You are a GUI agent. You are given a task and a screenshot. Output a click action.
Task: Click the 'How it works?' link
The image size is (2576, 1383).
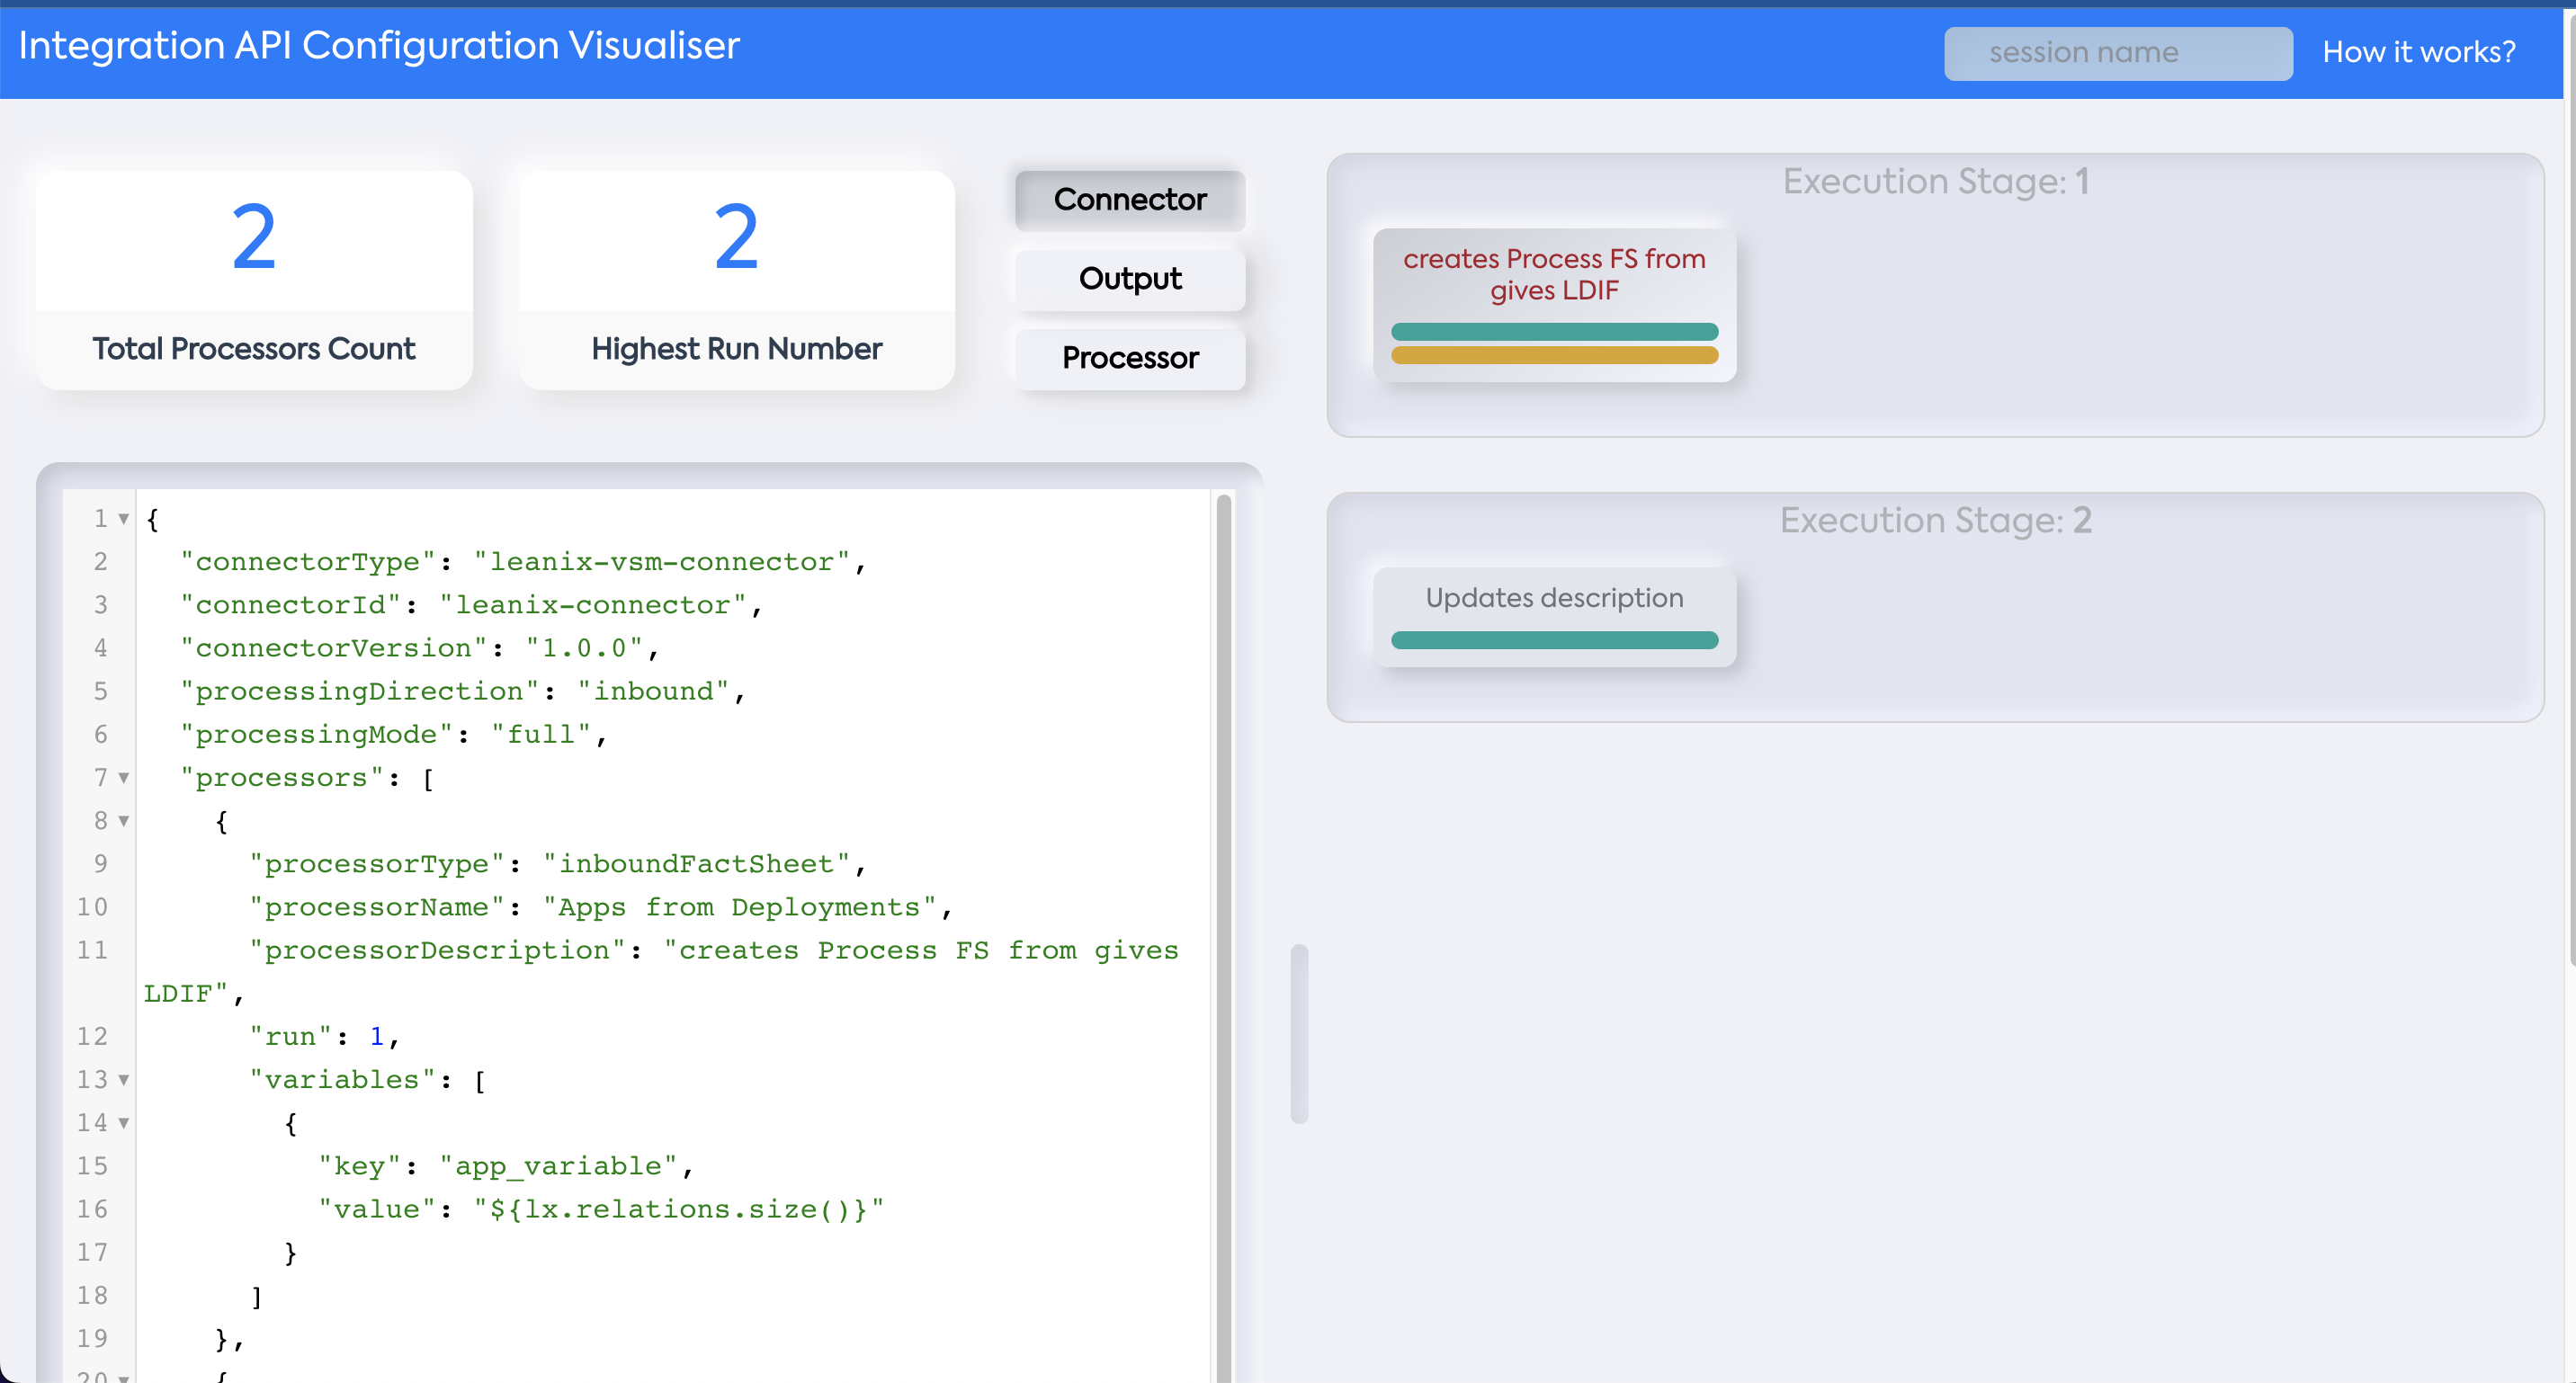pos(2419,51)
